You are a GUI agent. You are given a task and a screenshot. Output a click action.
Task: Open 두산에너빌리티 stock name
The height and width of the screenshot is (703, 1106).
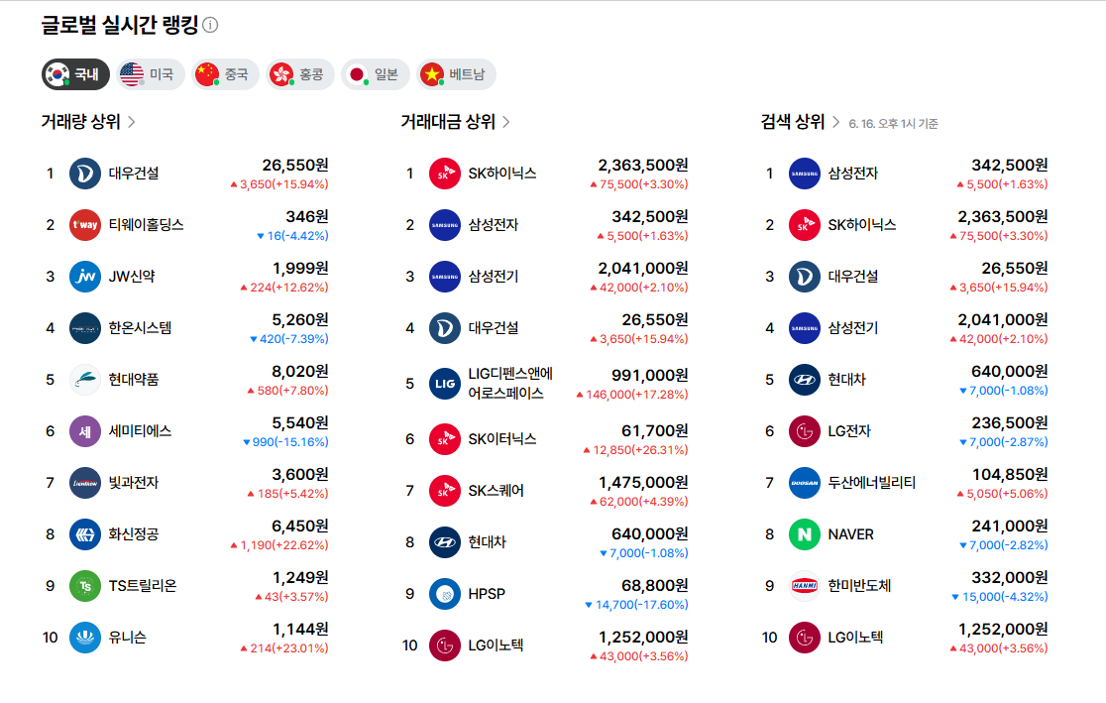(x=872, y=483)
